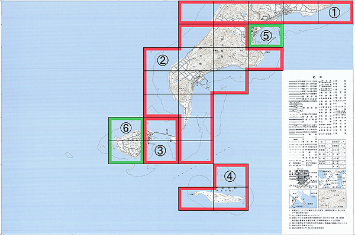The width and height of the screenshot is (355, 235).
Task: Open the harbor inset map in legend
Action: tap(304, 198)
